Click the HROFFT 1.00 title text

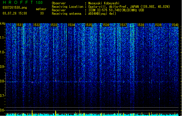(x=23, y=2)
